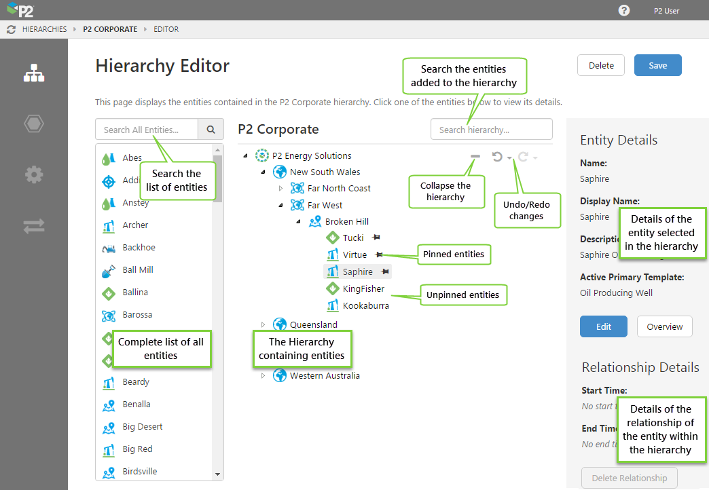Image resolution: width=709 pixels, height=490 pixels.
Task: Open the gear settings sidebar icon
Action: tap(34, 174)
